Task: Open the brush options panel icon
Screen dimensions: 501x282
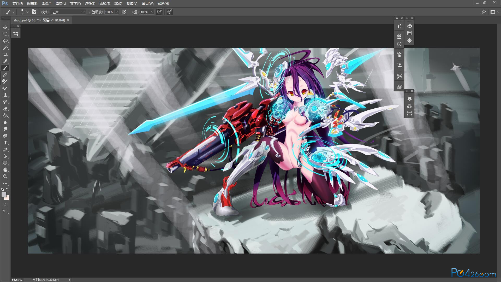Action: coord(16,34)
